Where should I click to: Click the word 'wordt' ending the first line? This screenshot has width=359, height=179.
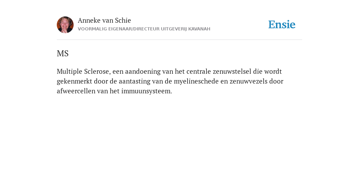pos(273,71)
